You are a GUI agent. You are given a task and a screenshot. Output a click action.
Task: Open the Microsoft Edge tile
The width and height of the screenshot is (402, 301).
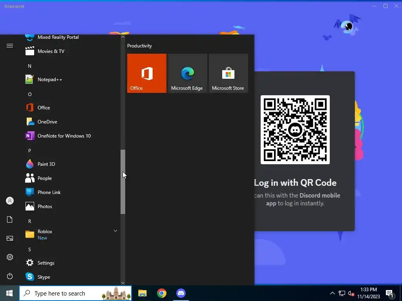(x=187, y=73)
